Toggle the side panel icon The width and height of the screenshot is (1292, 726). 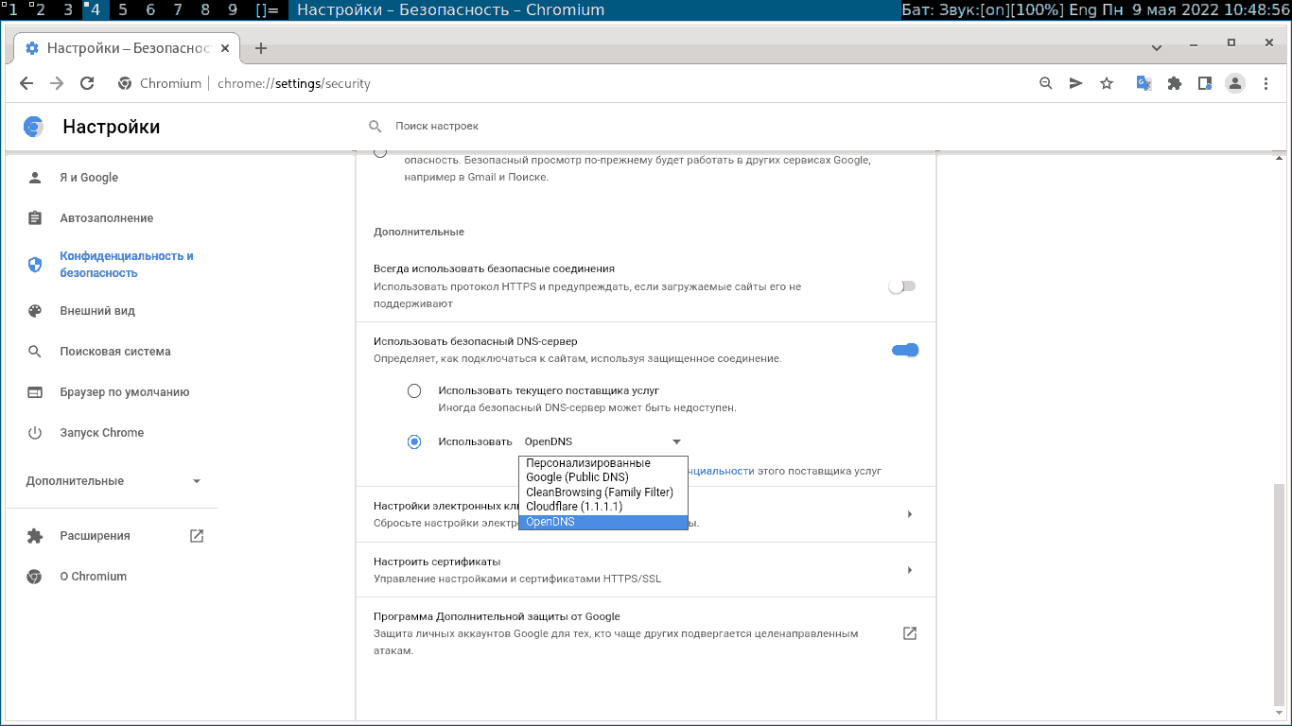pyautogui.click(x=1205, y=83)
